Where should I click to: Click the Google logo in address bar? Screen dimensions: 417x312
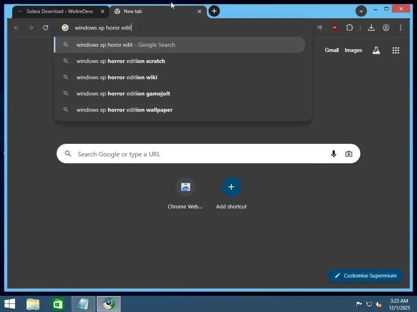65,28
